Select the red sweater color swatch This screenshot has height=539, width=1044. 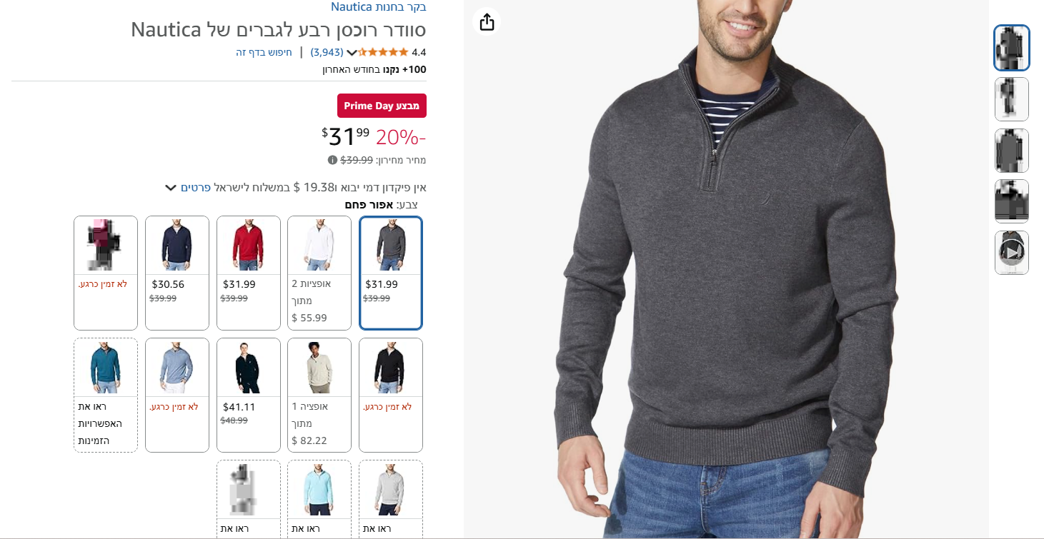tap(249, 273)
